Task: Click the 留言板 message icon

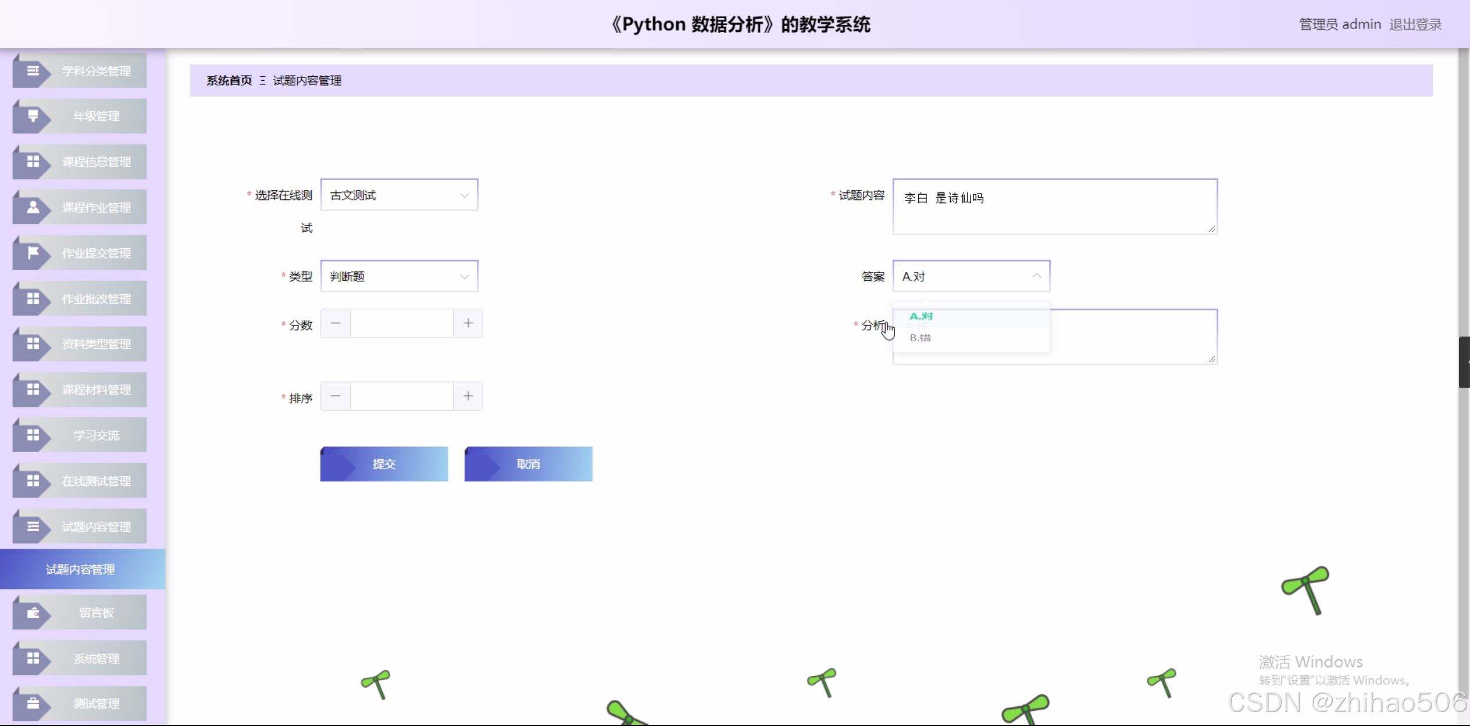Action: [33, 612]
